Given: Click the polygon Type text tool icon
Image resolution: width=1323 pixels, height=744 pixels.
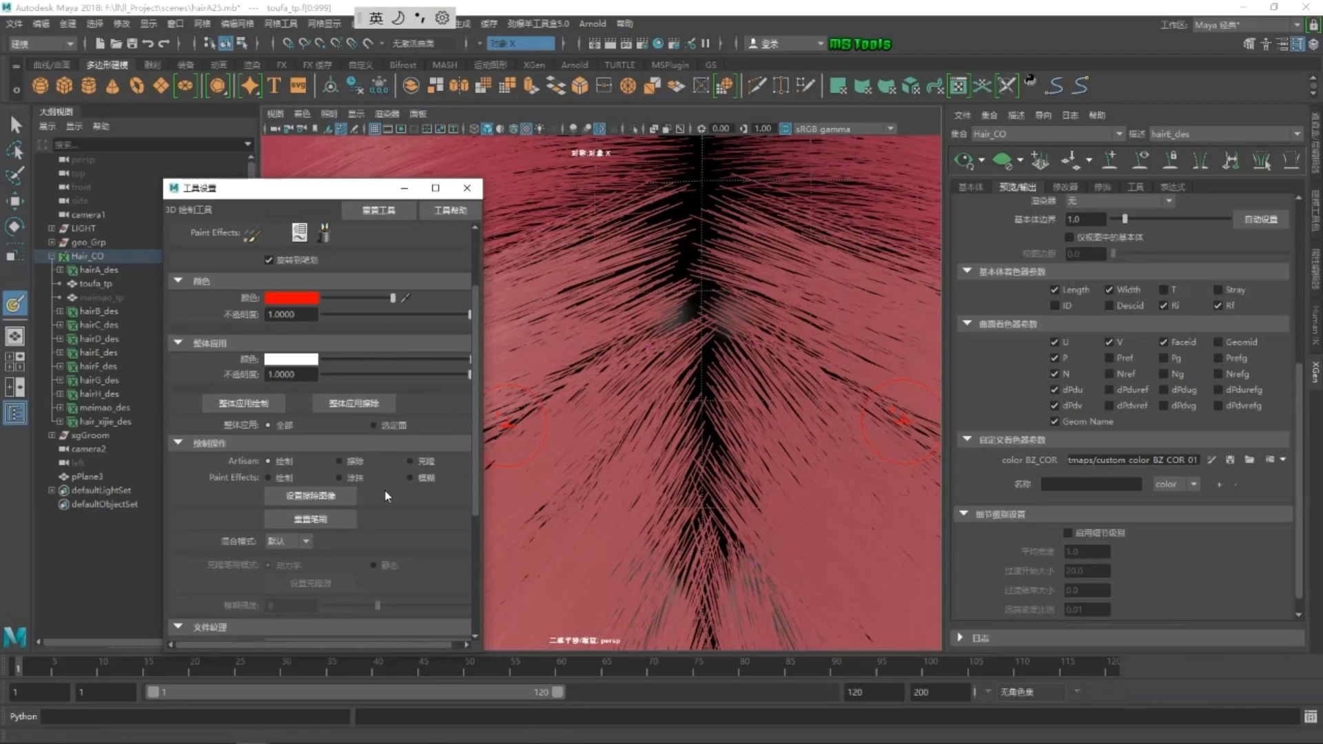Looking at the screenshot, I should pos(274,85).
